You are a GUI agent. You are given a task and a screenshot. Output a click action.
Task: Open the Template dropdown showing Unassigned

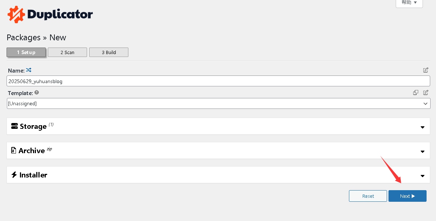[218, 103]
